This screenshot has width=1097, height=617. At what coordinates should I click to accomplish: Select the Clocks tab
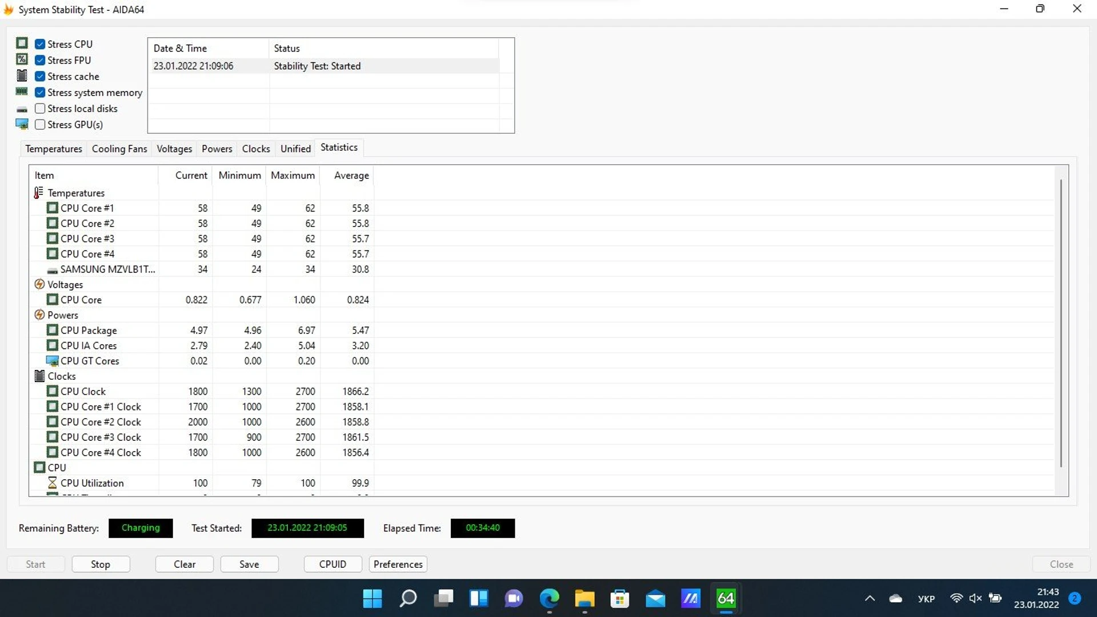(256, 149)
